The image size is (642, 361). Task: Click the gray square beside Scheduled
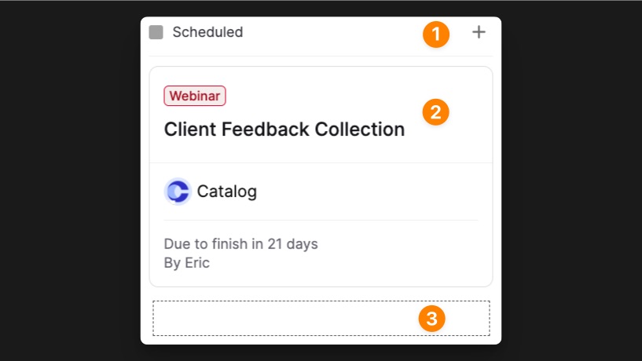click(156, 32)
